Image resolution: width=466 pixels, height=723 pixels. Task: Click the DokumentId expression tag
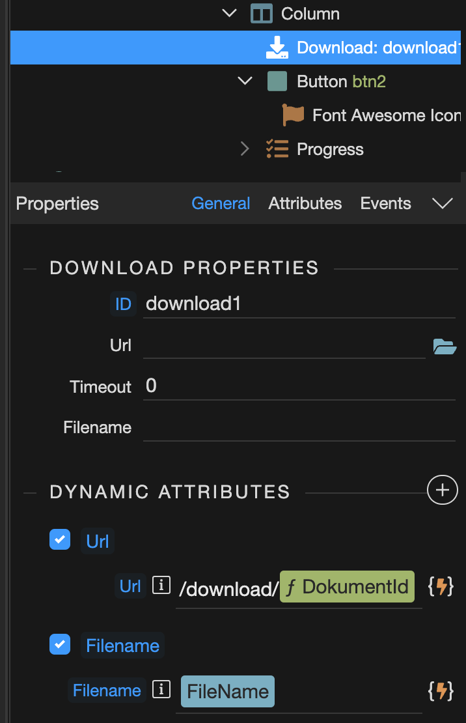click(x=347, y=587)
